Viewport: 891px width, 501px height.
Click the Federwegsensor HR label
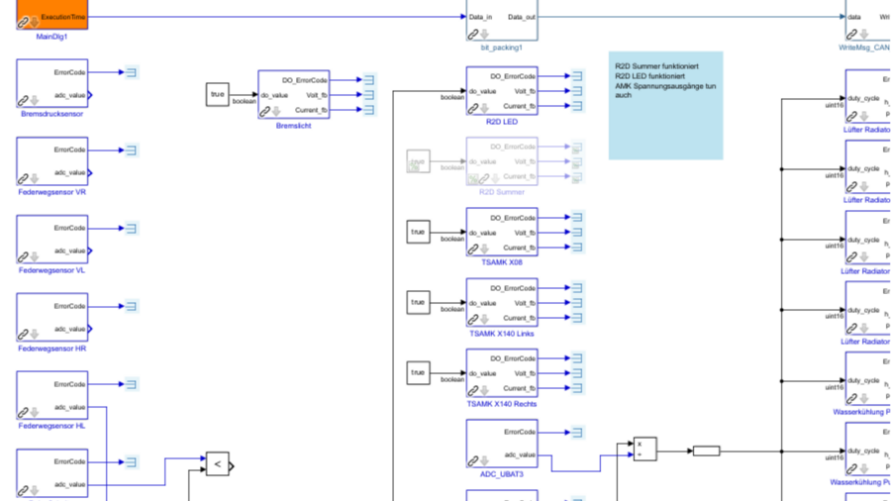[x=51, y=349]
